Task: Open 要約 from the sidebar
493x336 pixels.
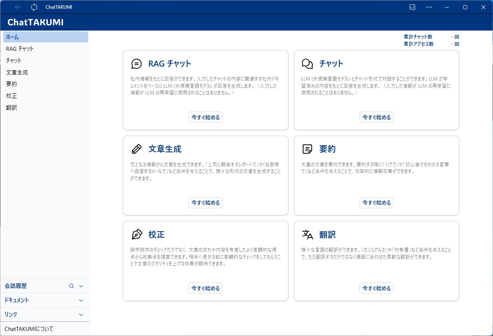Action: 46,84
